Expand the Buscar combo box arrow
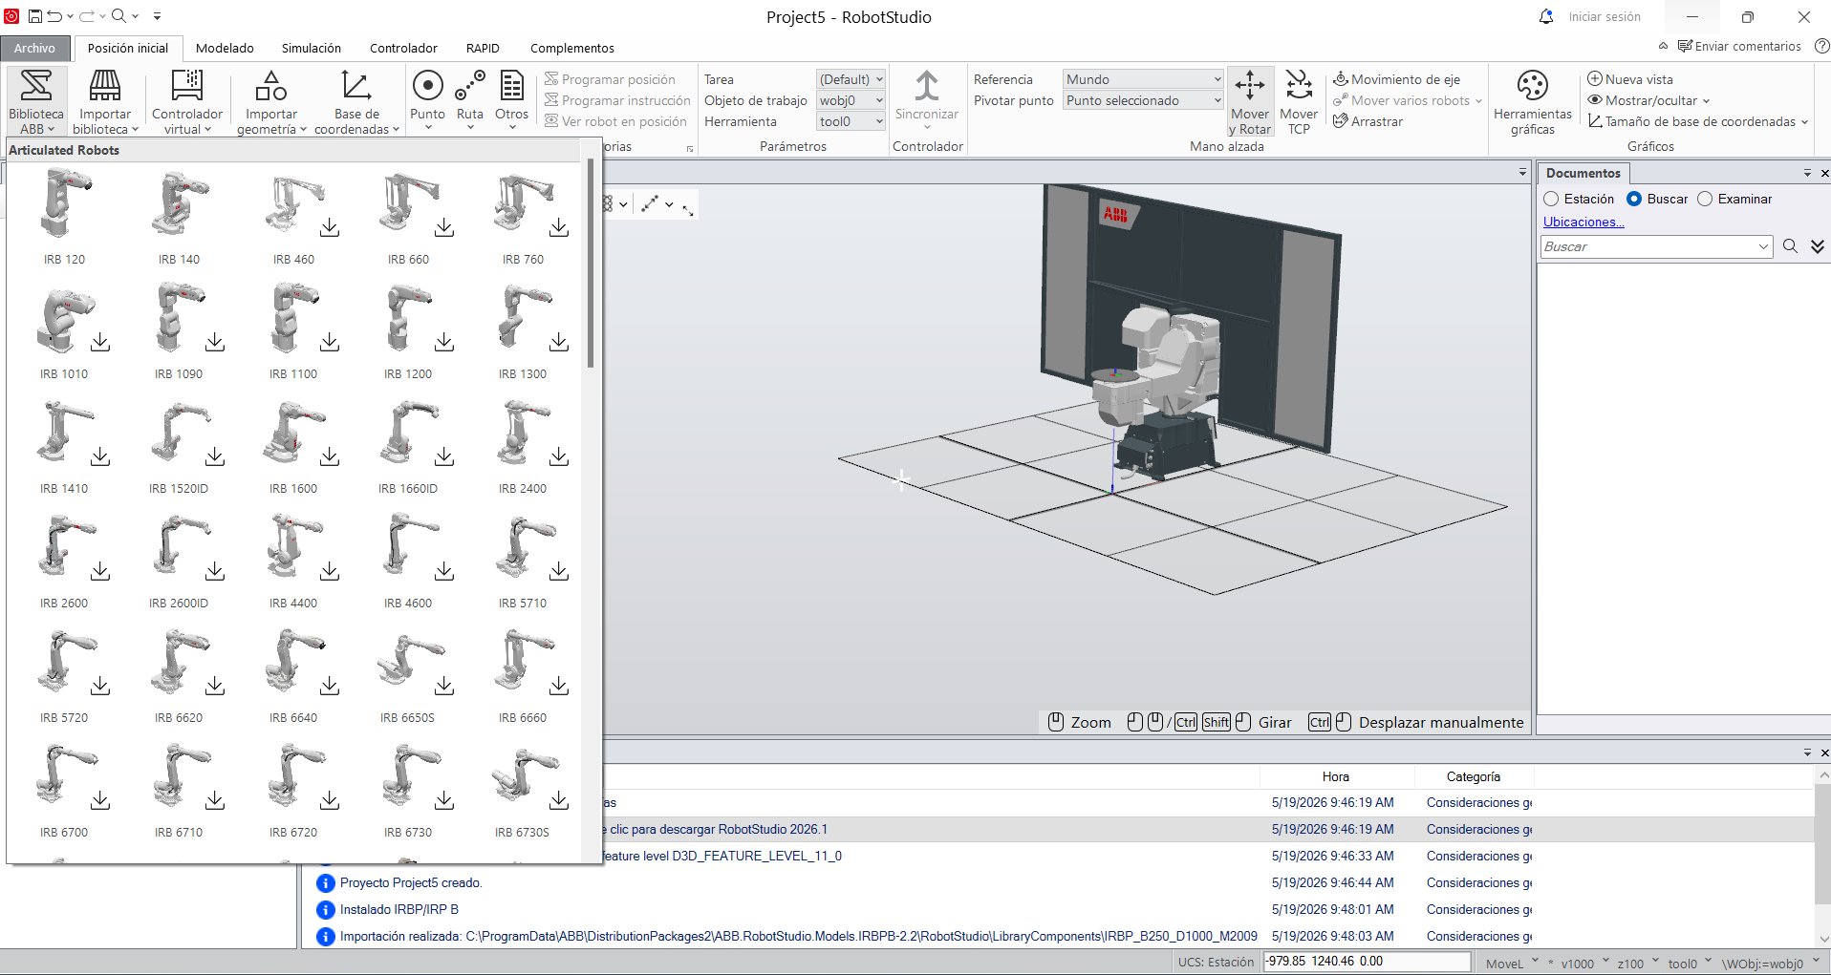 pyautogui.click(x=1763, y=246)
